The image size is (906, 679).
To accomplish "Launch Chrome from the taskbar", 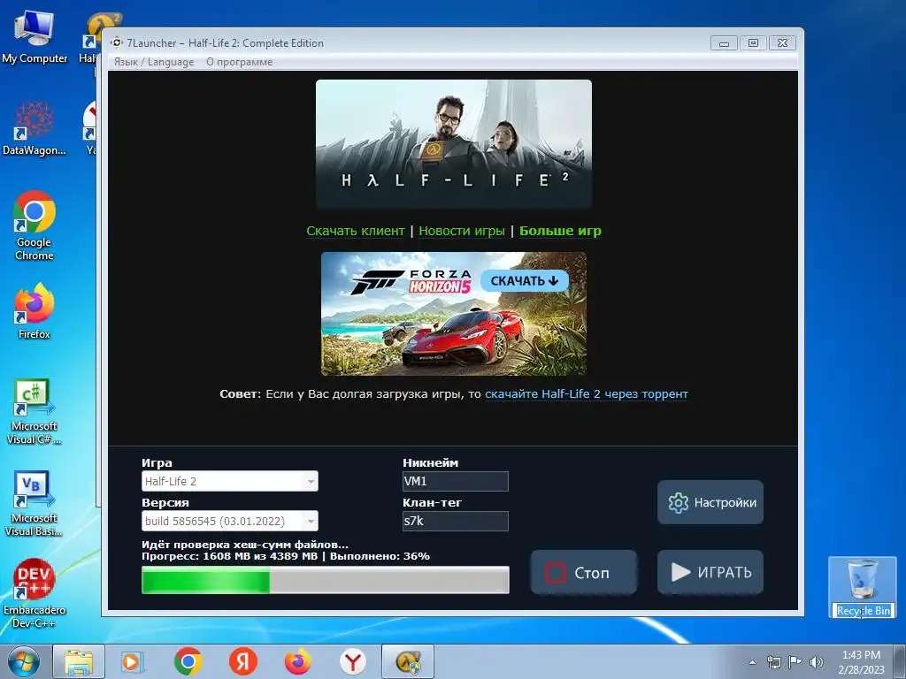I will [x=188, y=661].
